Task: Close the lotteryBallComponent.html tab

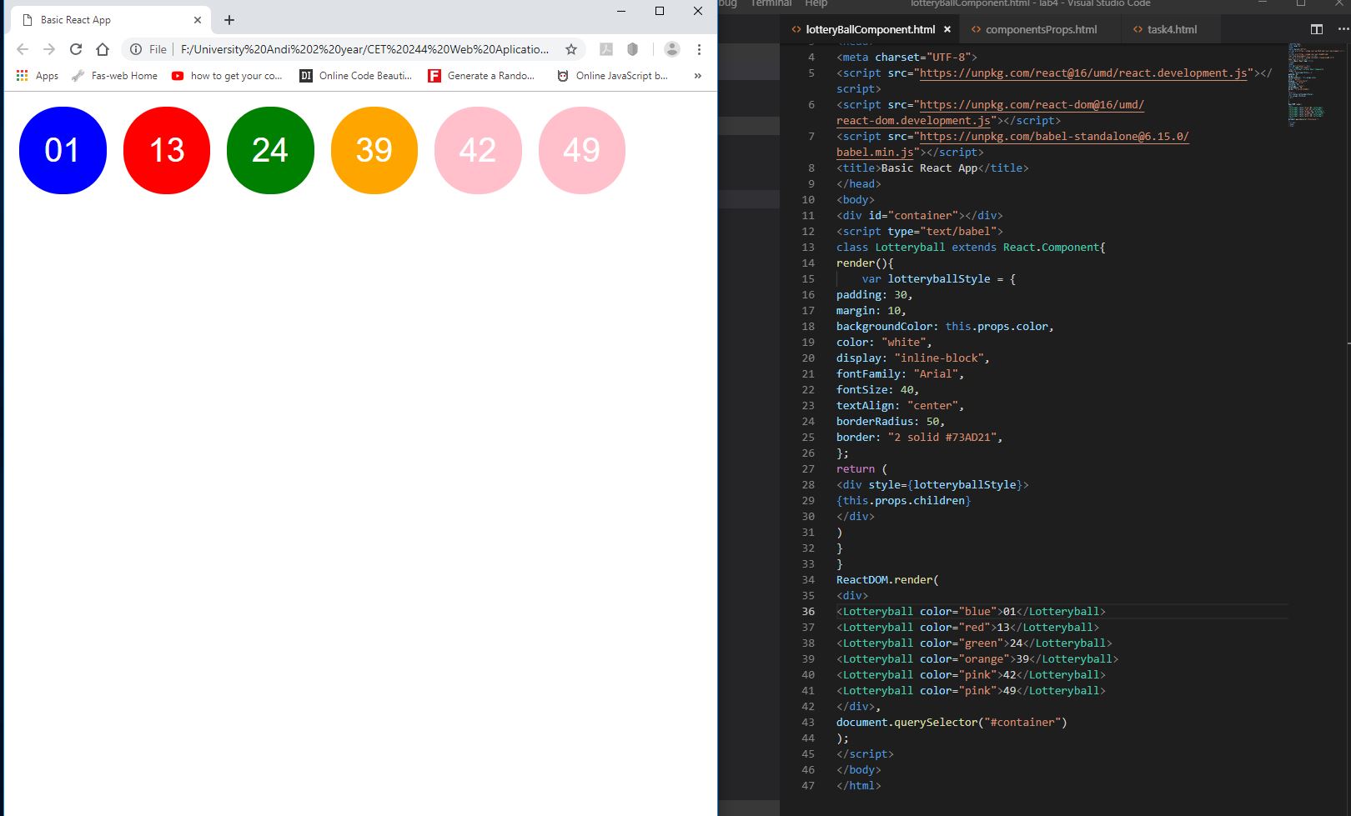Action: (947, 29)
